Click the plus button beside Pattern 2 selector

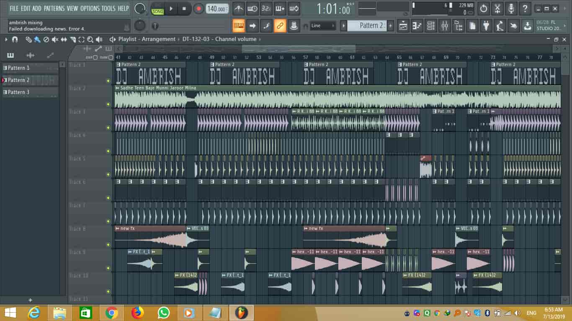(390, 25)
